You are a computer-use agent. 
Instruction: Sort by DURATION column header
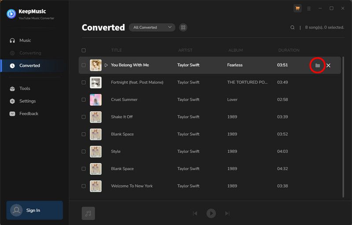(x=289, y=50)
